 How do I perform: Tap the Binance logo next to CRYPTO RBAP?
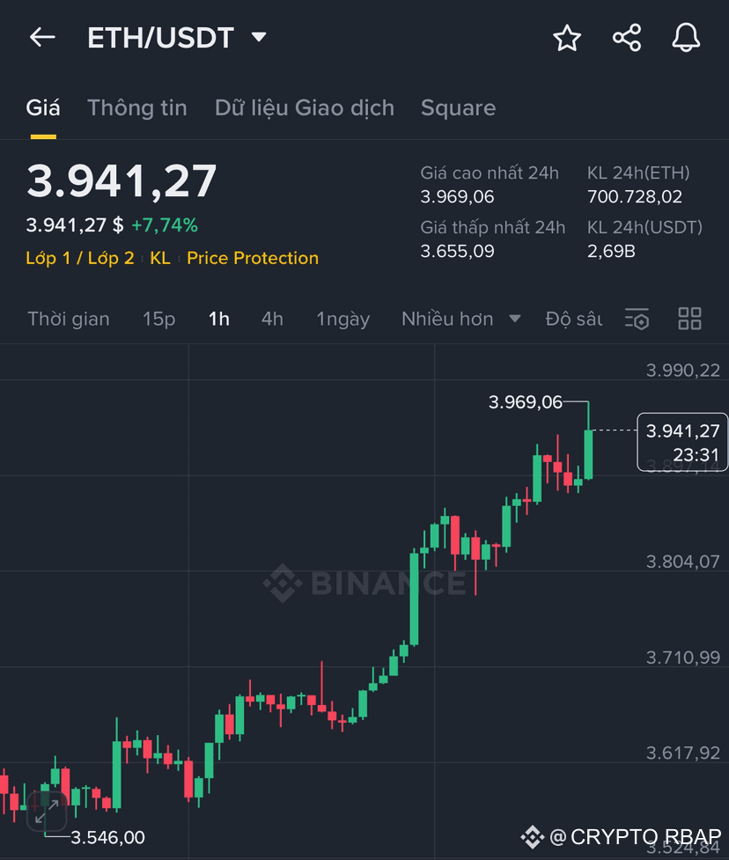tap(532, 837)
